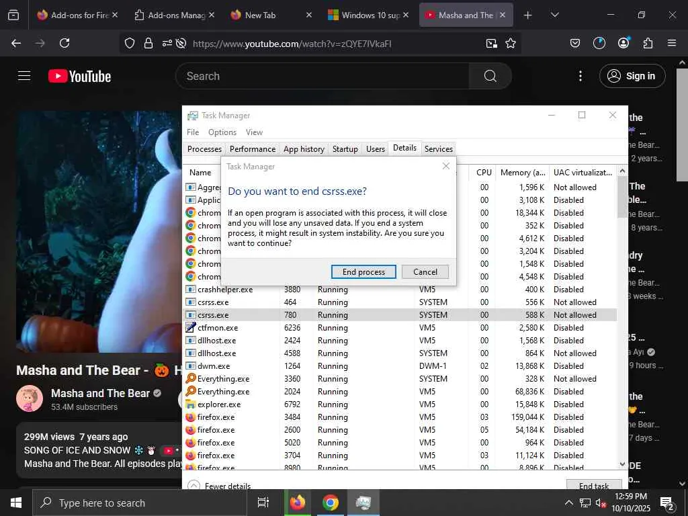
Task: Switch to the Services tab
Action: [x=438, y=148]
